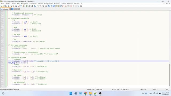Click the UTF-8 encoding status entry
This screenshot has height=96, width=171.
[x=154, y=90]
